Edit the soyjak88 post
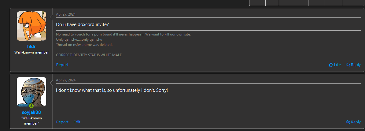The image size is (365, 131). click(x=77, y=122)
